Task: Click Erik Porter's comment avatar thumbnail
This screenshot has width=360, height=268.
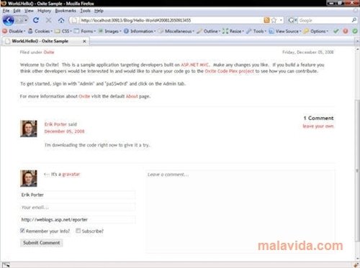Action: [x=29, y=129]
